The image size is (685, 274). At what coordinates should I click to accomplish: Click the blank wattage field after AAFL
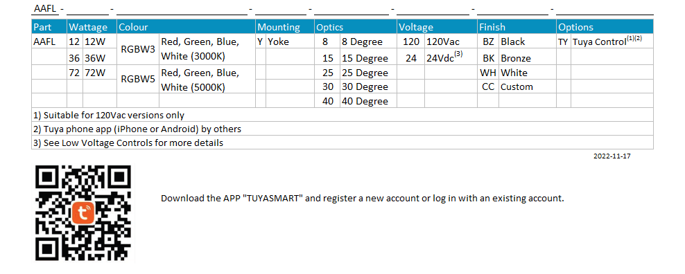87,10
